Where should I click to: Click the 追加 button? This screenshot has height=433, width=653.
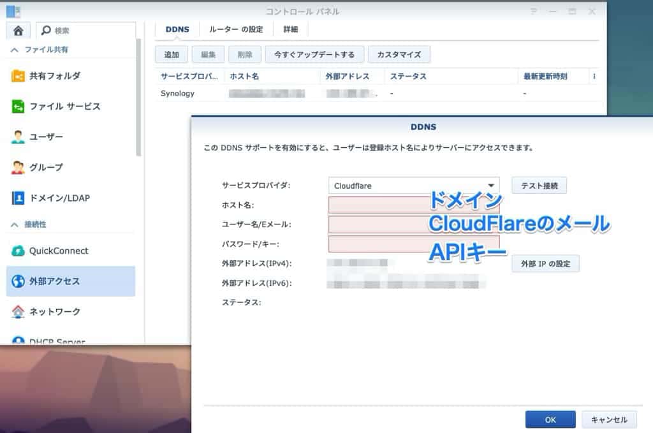click(x=172, y=55)
